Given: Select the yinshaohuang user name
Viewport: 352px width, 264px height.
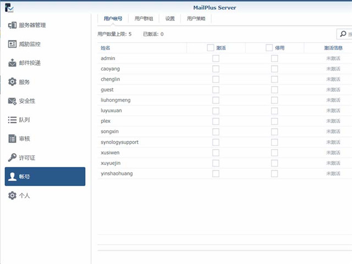Looking at the screenshot, I should click(x=117, y=174).
